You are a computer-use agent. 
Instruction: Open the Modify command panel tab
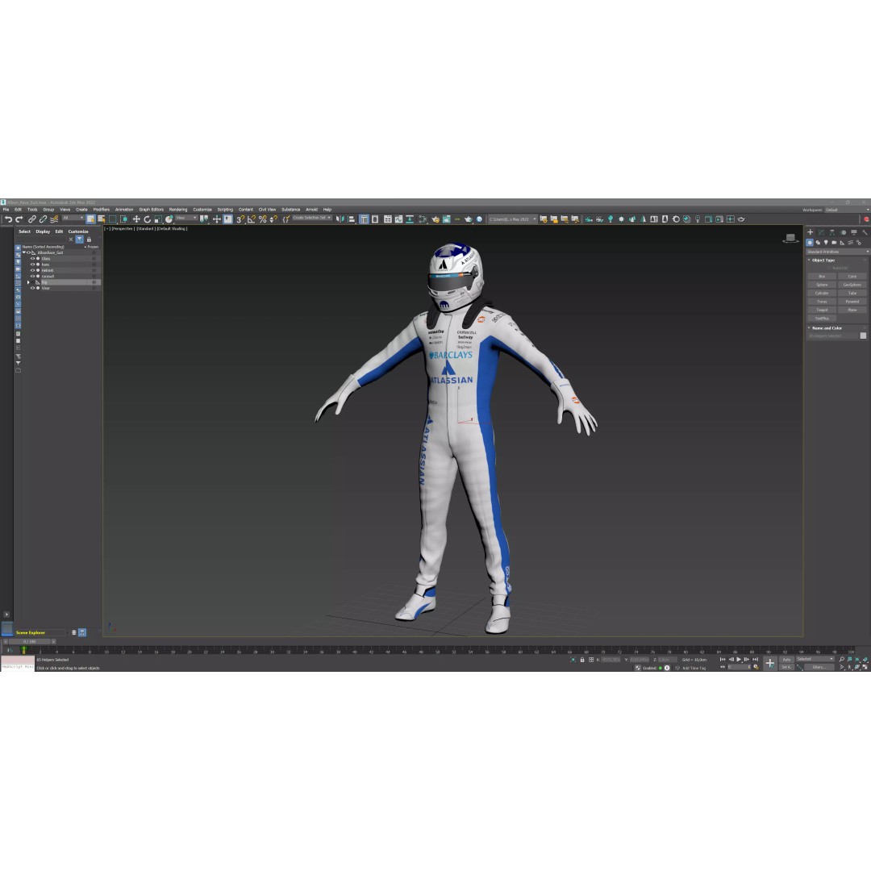(x=821, y=232)
